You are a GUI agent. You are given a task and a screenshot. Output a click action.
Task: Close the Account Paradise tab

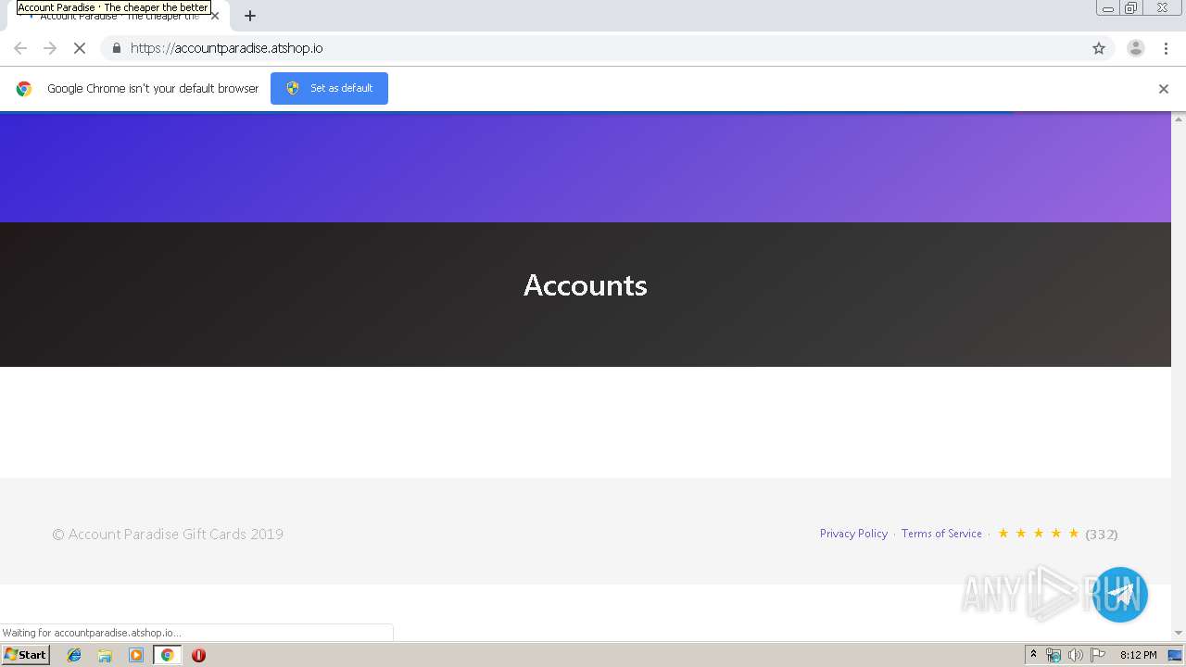click(215, 16)
